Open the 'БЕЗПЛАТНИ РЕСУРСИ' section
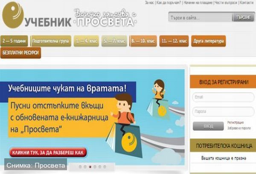This screenshot has height=174, width=256. pyautogui.click(x=21, y=53)
